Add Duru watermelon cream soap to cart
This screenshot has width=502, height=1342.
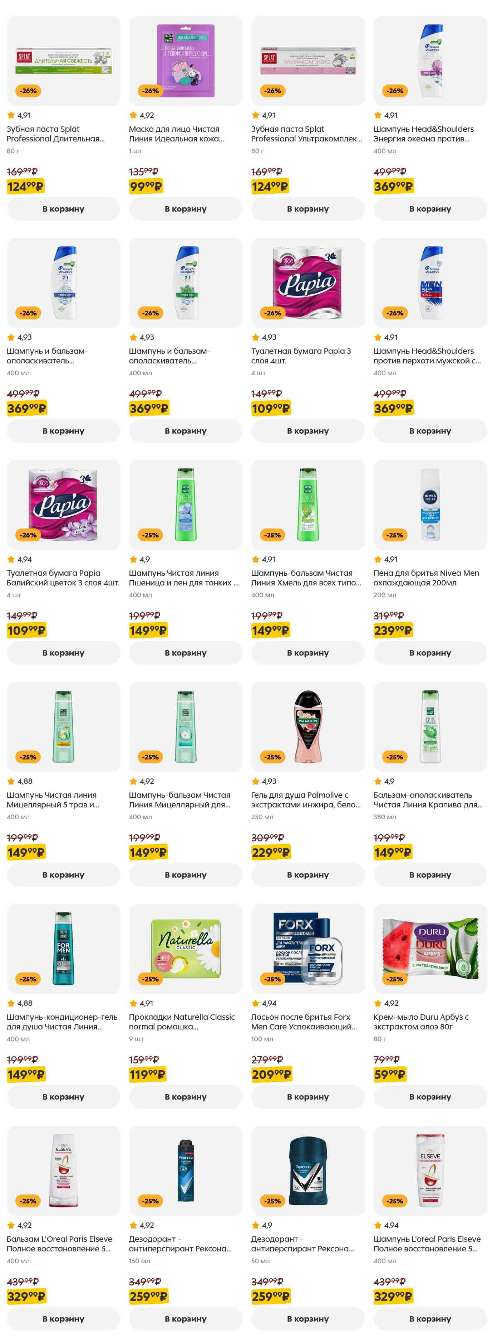pyautogui.click(x=430, y=1097)
